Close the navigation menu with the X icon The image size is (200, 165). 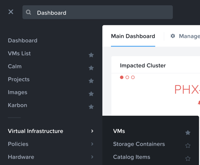pos(11,12)
